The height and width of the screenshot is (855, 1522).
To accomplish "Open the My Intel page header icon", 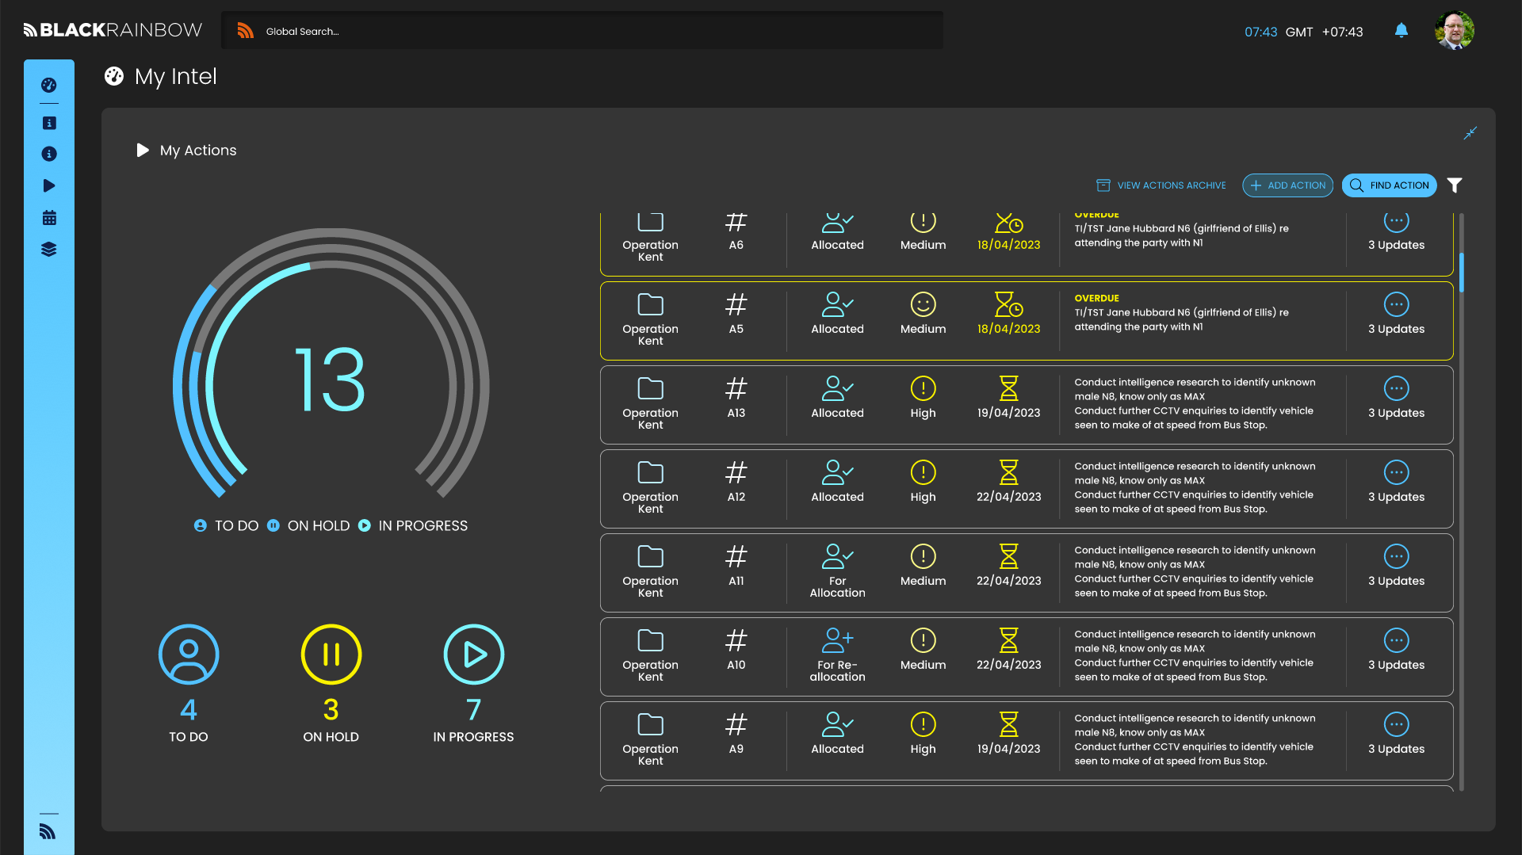I will click(x=115, y=76).
